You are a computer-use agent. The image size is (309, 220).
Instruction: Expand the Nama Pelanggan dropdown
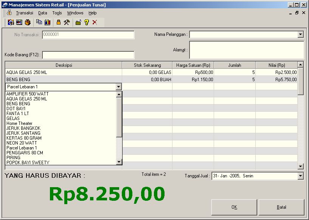(300, 35)
